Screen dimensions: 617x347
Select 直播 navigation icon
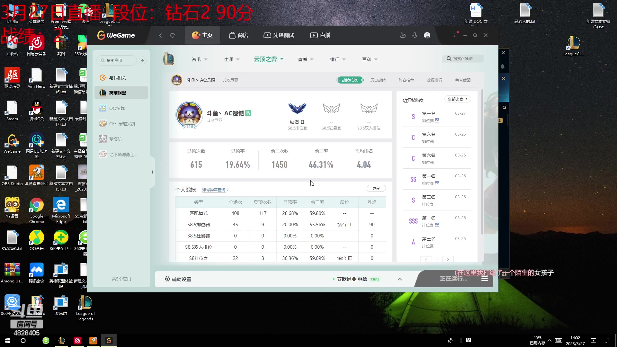tap(314, 35)
